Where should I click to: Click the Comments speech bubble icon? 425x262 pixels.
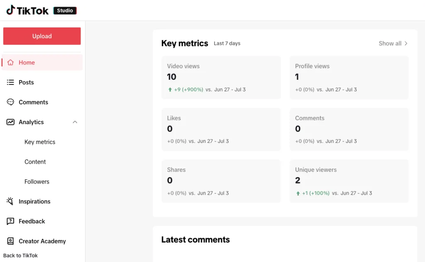(x=10, y=102)
